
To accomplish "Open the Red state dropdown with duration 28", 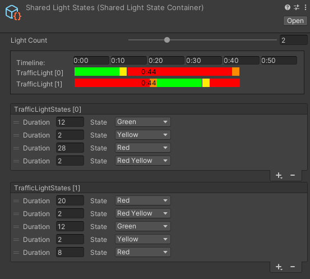I will pyautogui.click(x=143, y=148).
